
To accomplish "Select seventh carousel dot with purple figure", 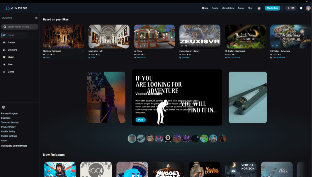I will coord(186,139).
